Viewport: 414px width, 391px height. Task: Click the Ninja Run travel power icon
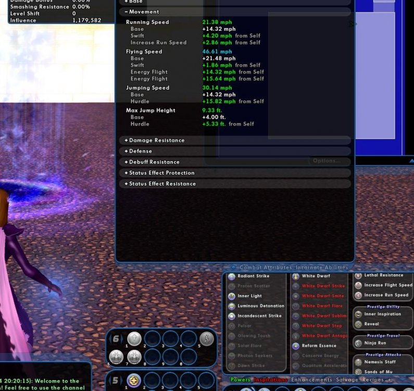358,344
